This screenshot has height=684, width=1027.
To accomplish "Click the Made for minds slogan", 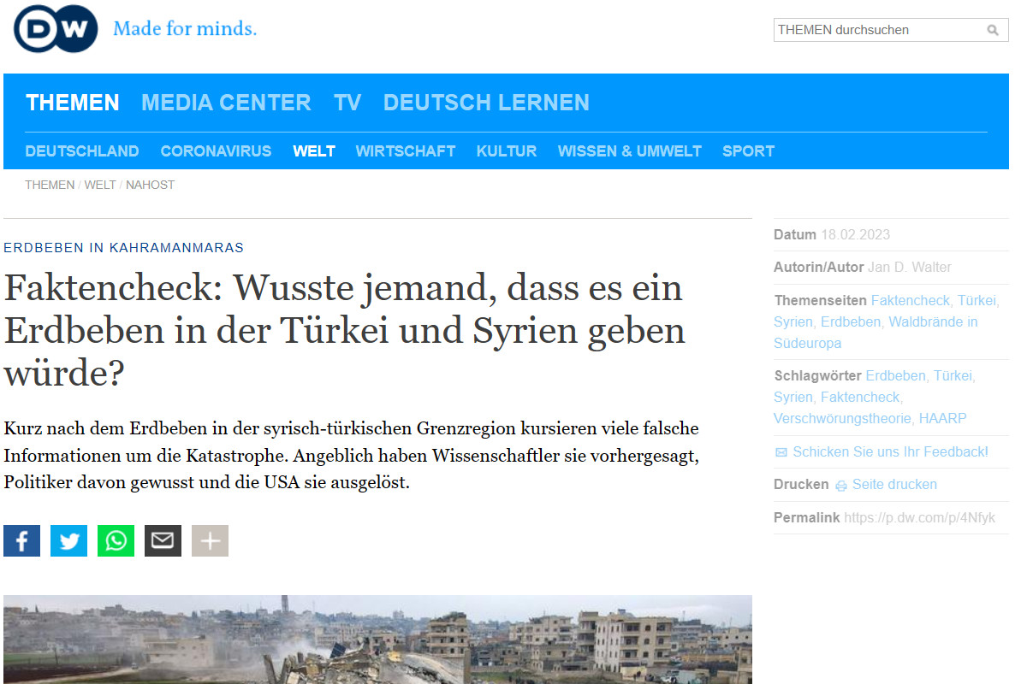I will [185, 29].
